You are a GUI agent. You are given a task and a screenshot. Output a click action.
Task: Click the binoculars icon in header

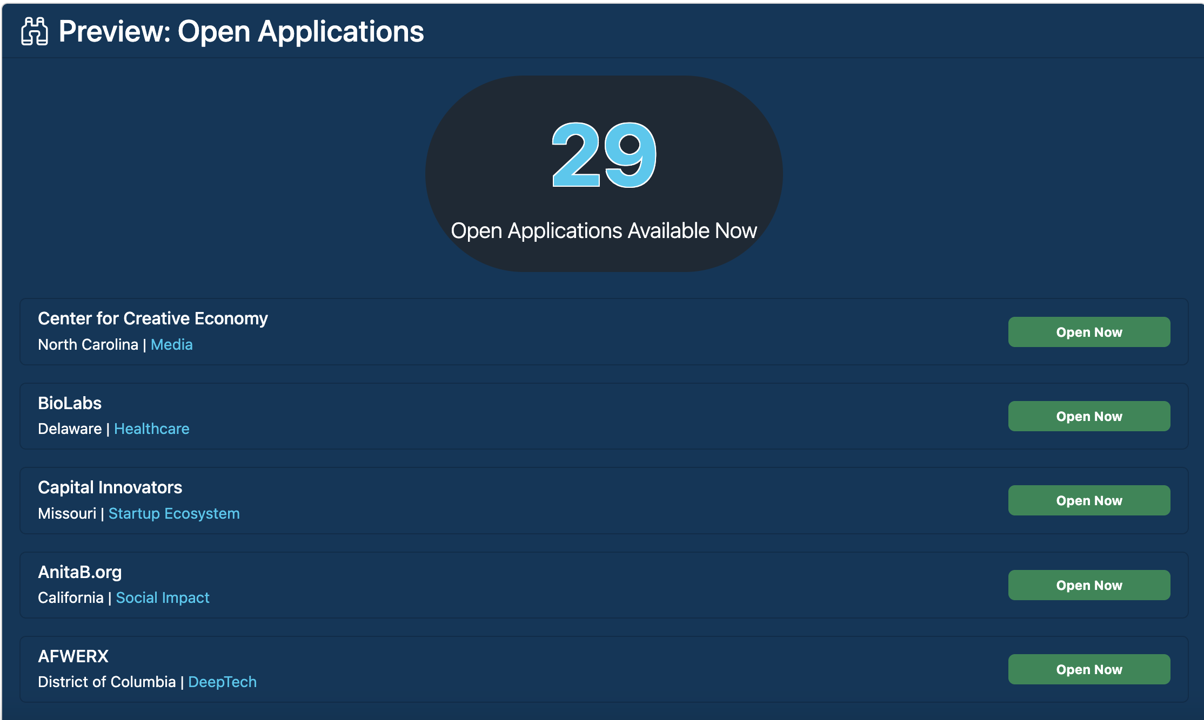coord(35,31)
